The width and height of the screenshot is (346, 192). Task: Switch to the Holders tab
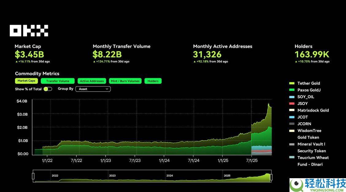(153, 81)
